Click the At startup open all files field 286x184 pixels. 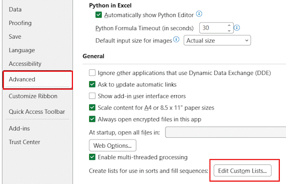[x=226, y=132]
